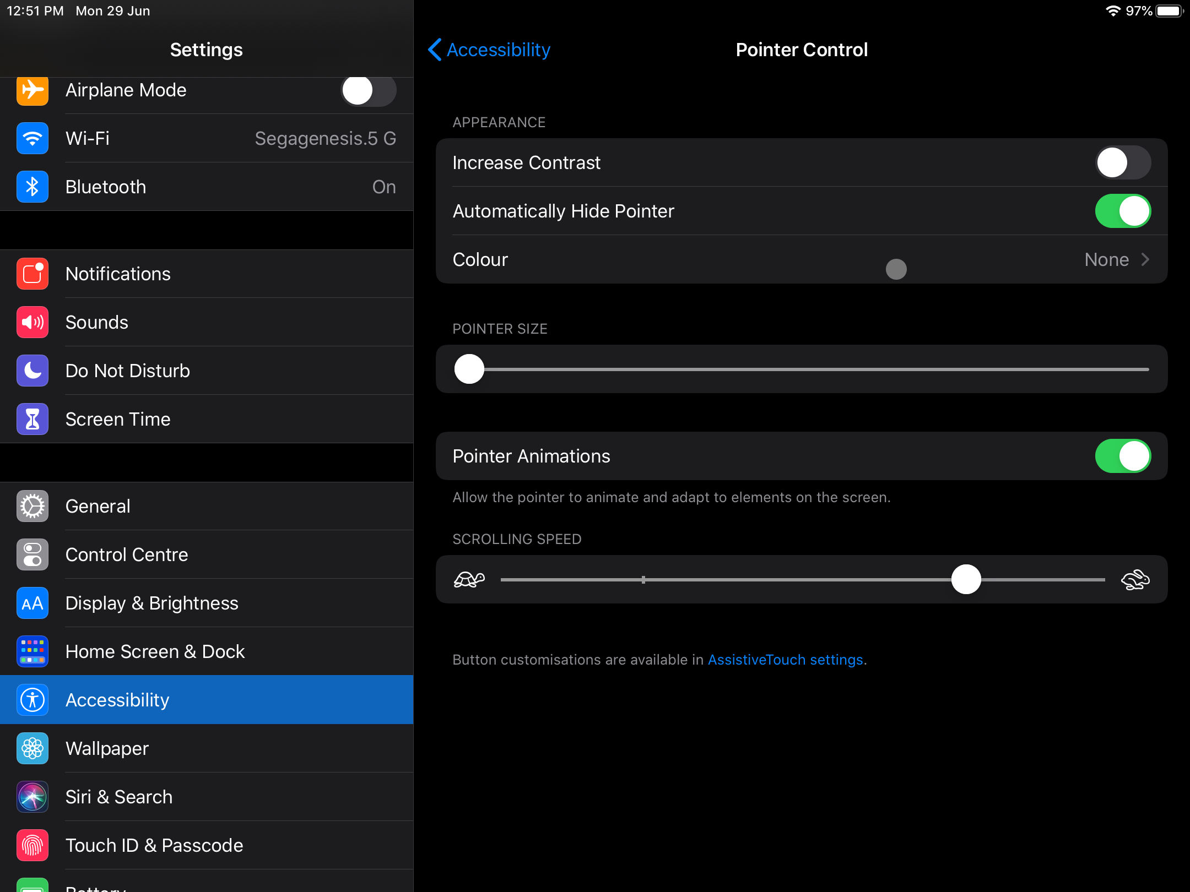The height and width of the screenshot is (892, 1190).
Task: Tap the Do Not Disturb moon icon
Action: tap(33, 371)
